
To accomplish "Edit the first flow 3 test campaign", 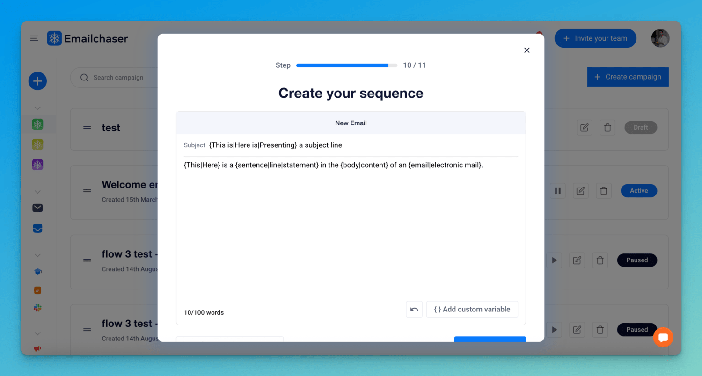I will (x=577, y=260).
